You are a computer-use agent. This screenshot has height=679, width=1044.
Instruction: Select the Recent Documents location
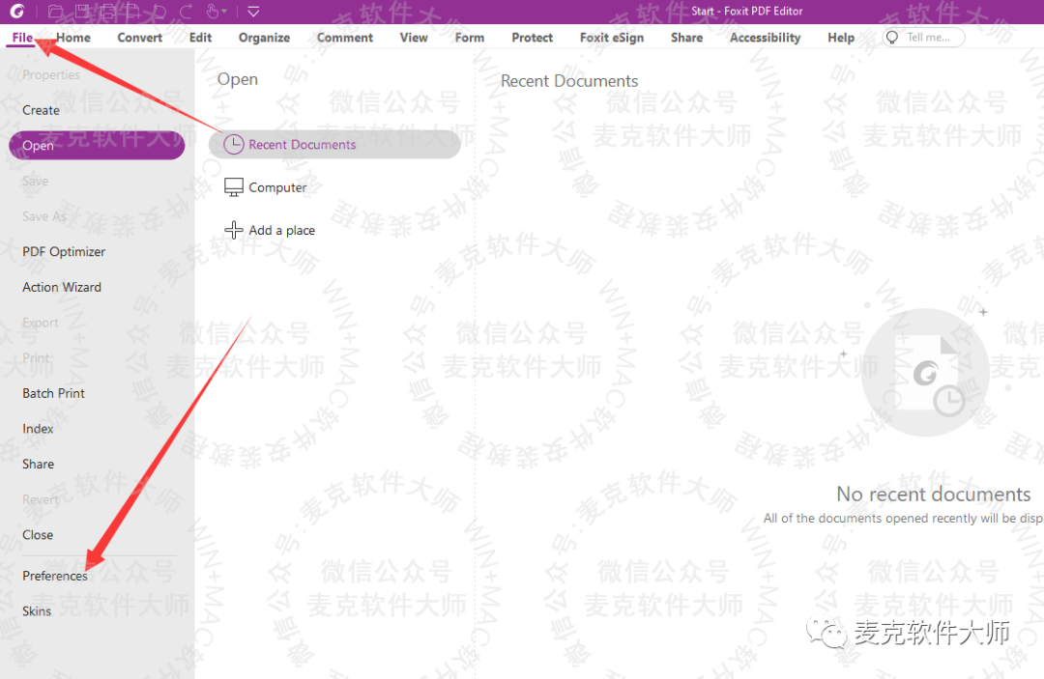334,144
